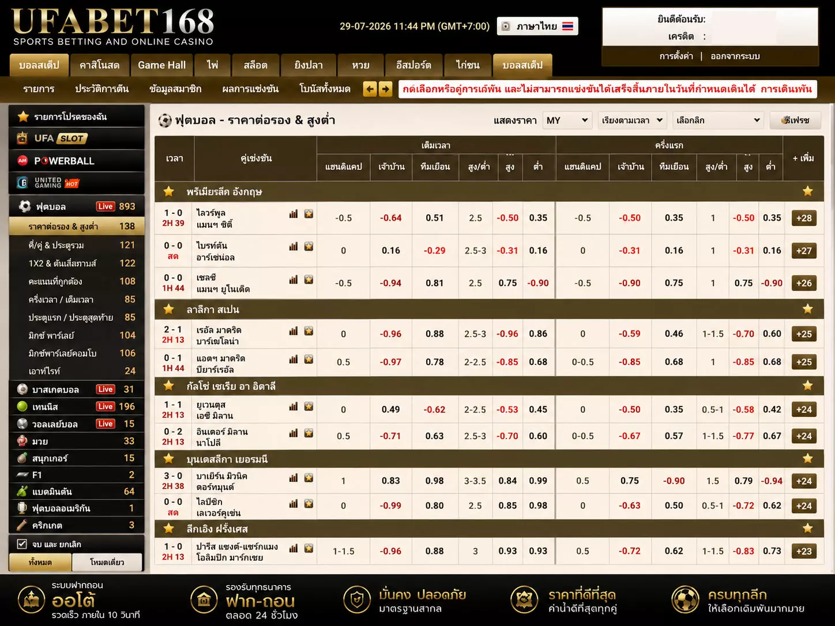Open the MY odds format dropdown
Image resolution: width=835 pixels, height=626 pixels.
pyautogui.click(x=567, y=120)
